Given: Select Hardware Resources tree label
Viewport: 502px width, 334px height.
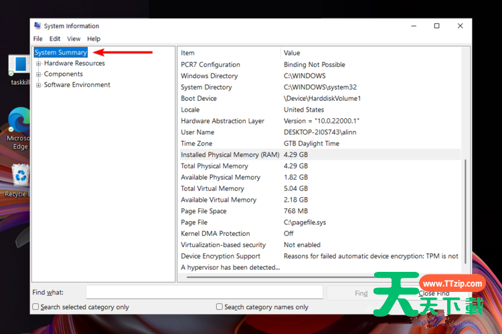Looking at the screenshot, I should pos(74,63).
